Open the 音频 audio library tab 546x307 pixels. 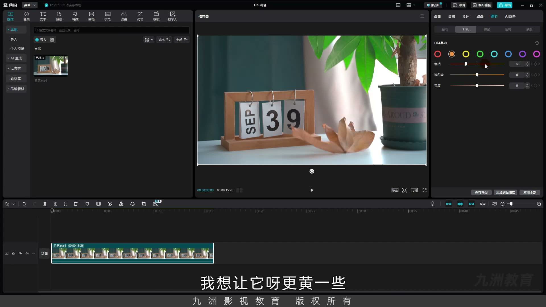pyautogui.click(x=26, y=16)
